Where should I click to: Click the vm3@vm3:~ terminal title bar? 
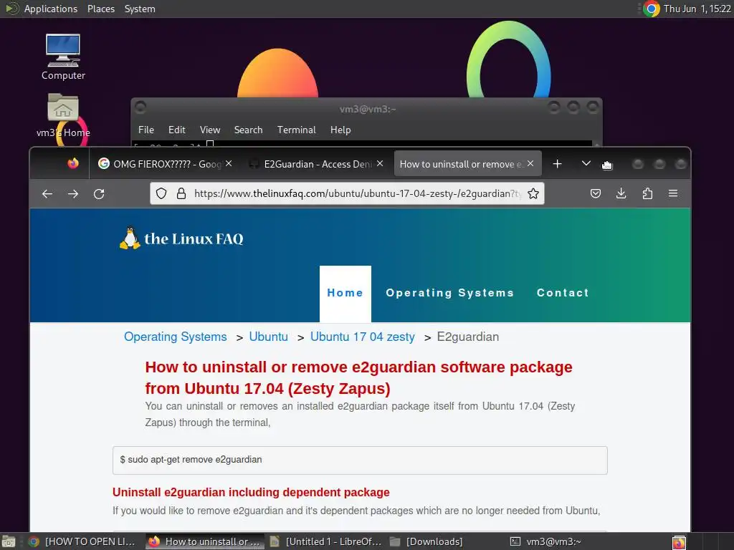368,109
